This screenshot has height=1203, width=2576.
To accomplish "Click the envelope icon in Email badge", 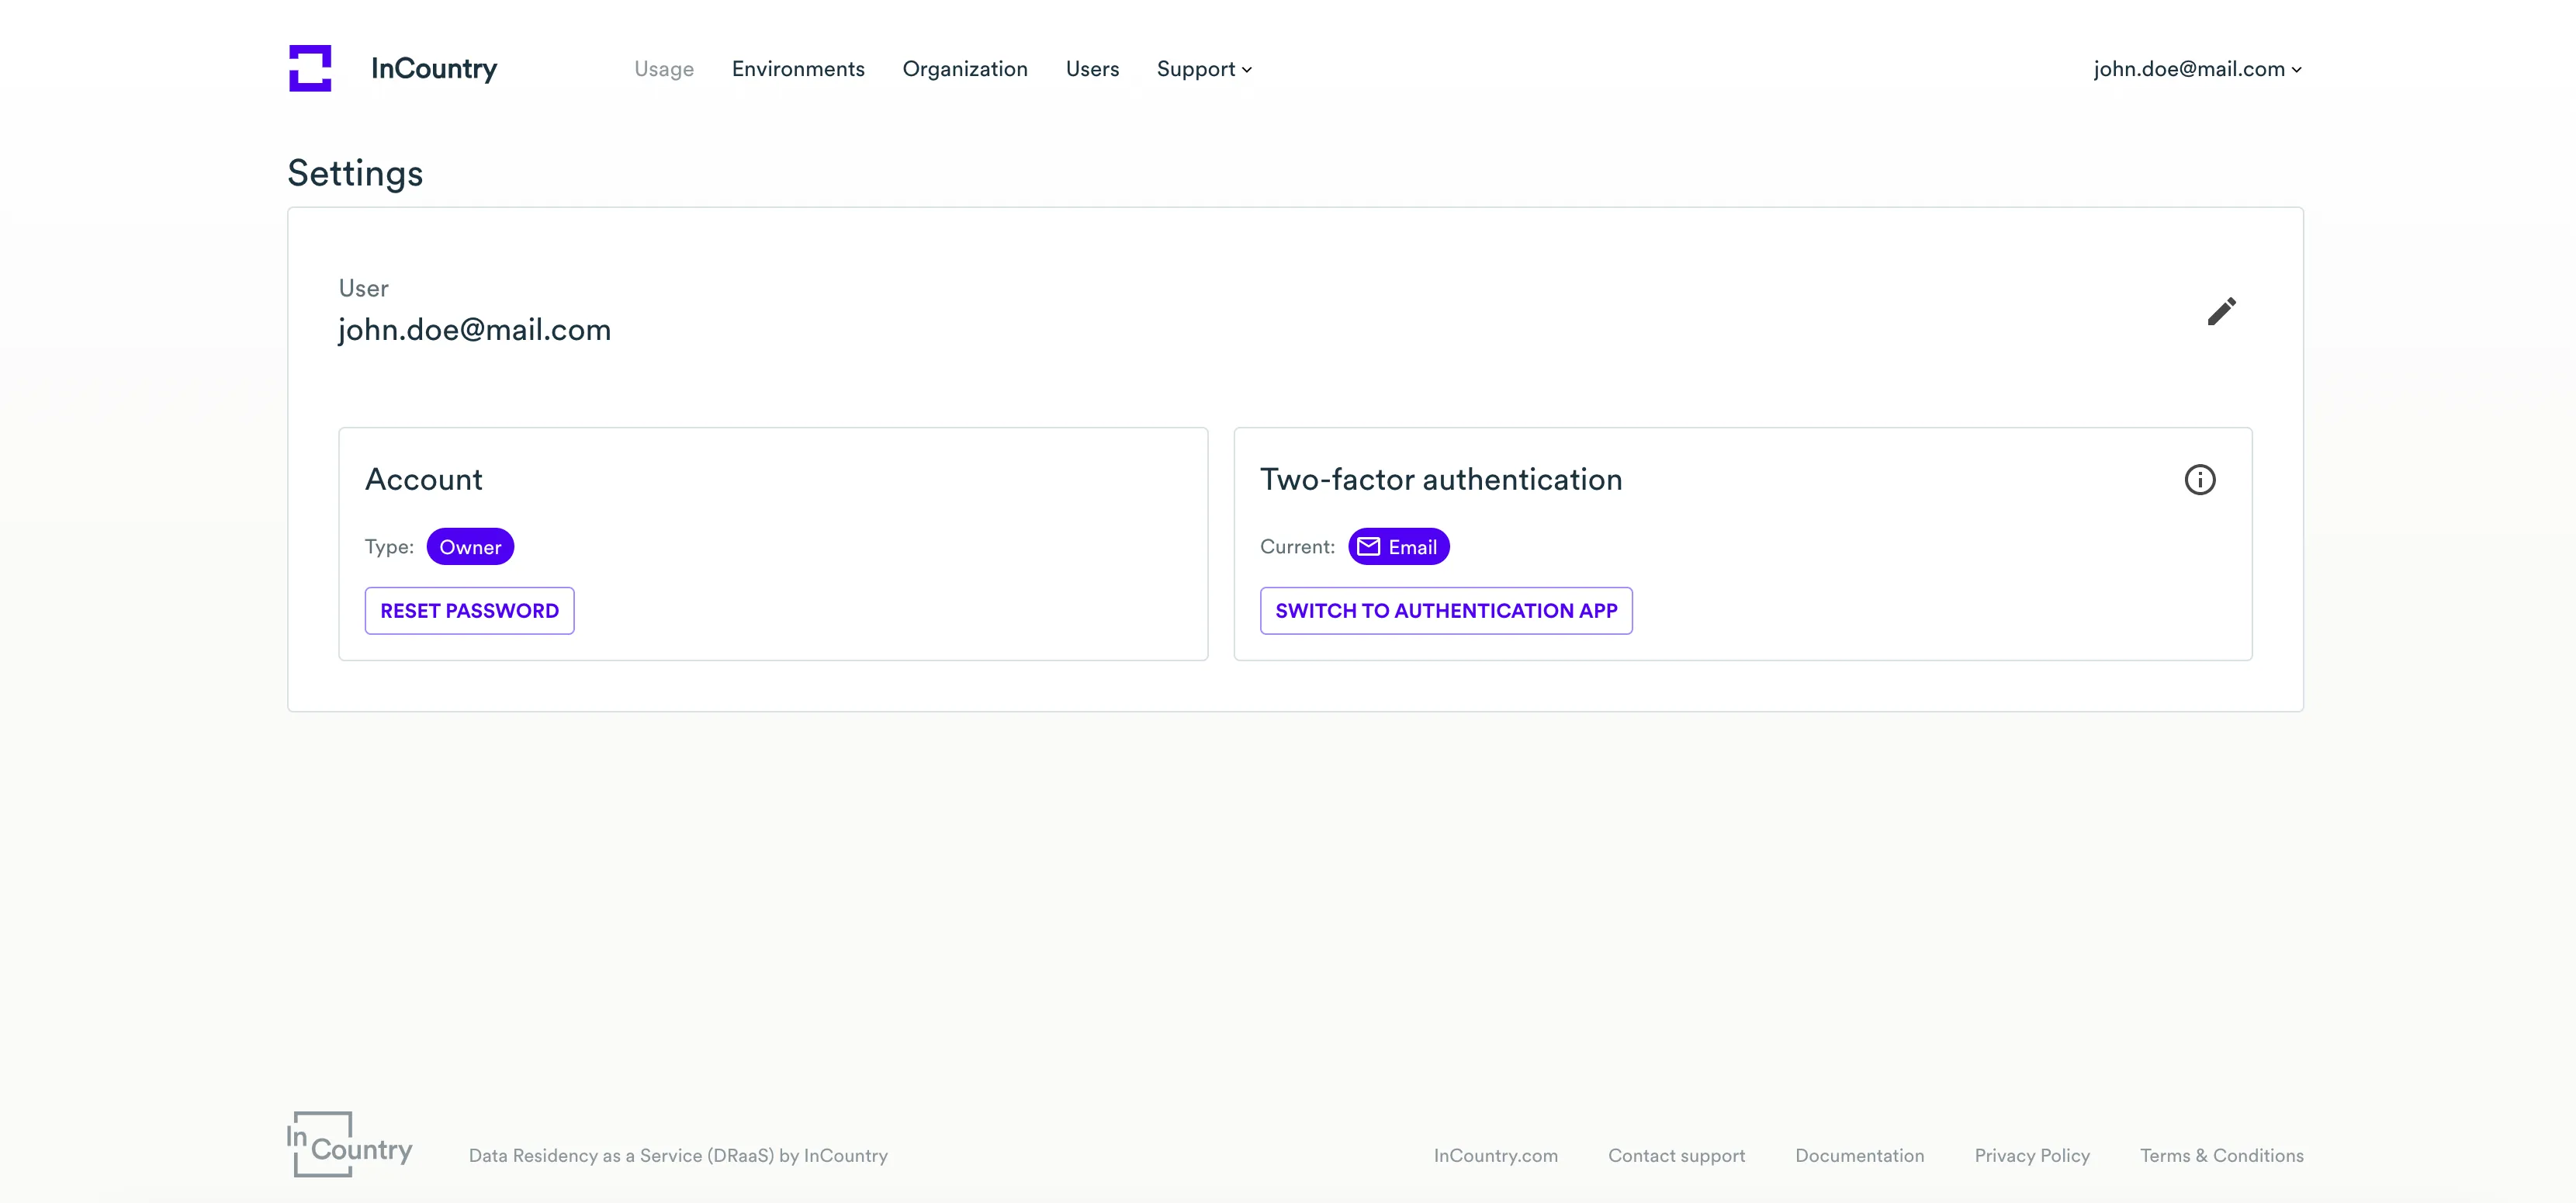I will coord(1368,547).
